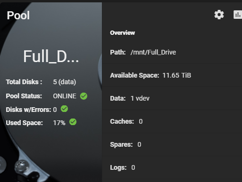Image resolution: width=242 pixels, height=182 pixels.
Task: Select the Spares row
Action: pos(172,144)
